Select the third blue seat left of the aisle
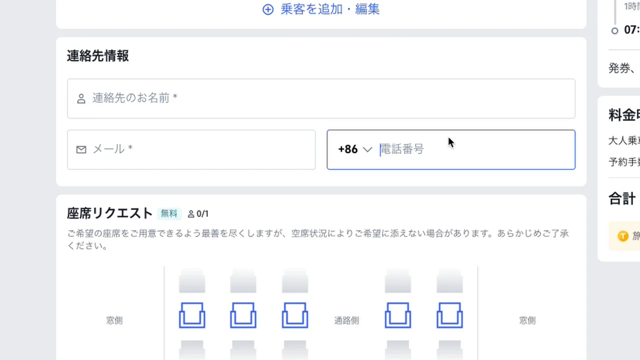Screen dimensions: 640x360 click(294, 315)
